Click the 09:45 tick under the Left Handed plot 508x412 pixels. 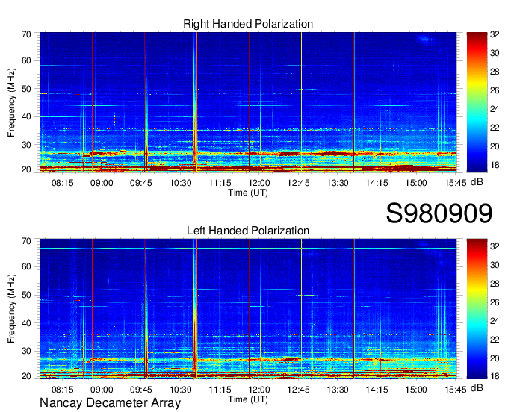coord(141,390)
